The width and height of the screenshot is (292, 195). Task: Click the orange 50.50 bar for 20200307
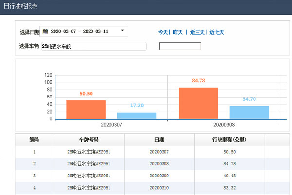point(86,110)
